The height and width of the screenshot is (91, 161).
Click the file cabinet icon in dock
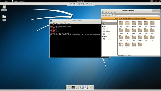78,87
